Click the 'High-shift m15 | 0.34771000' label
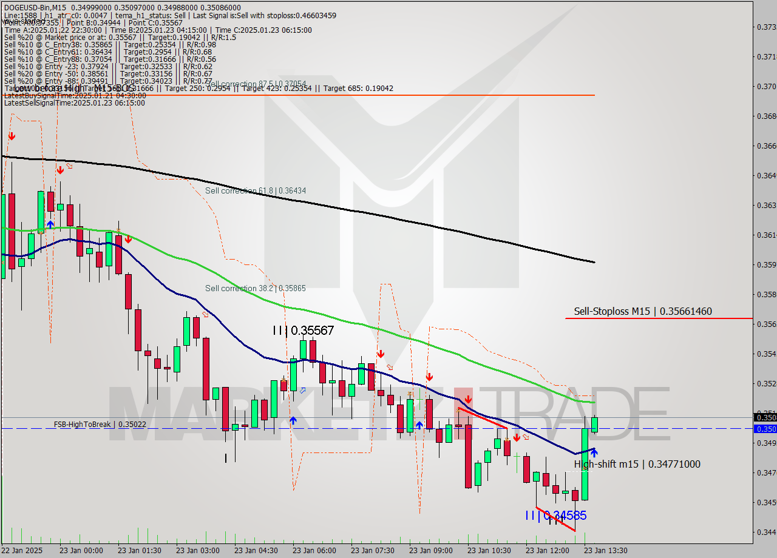777x558 pixels. [637, 464]
